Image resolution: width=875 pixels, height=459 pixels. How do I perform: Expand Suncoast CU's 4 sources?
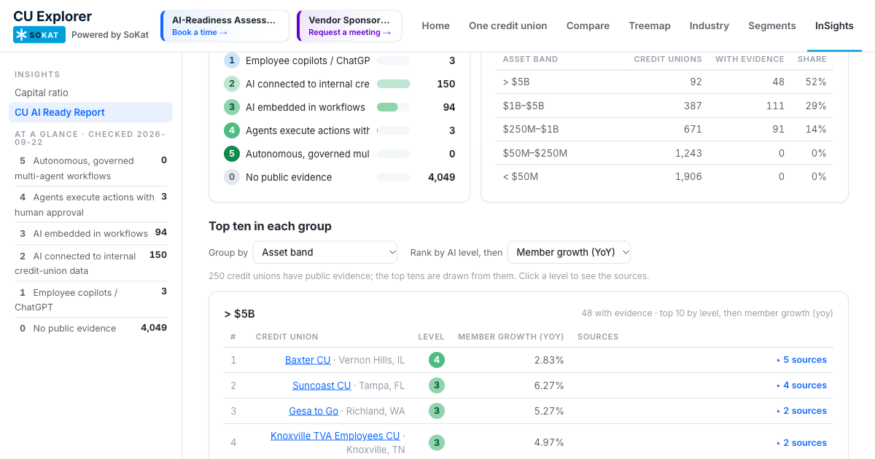click(802, 385)
